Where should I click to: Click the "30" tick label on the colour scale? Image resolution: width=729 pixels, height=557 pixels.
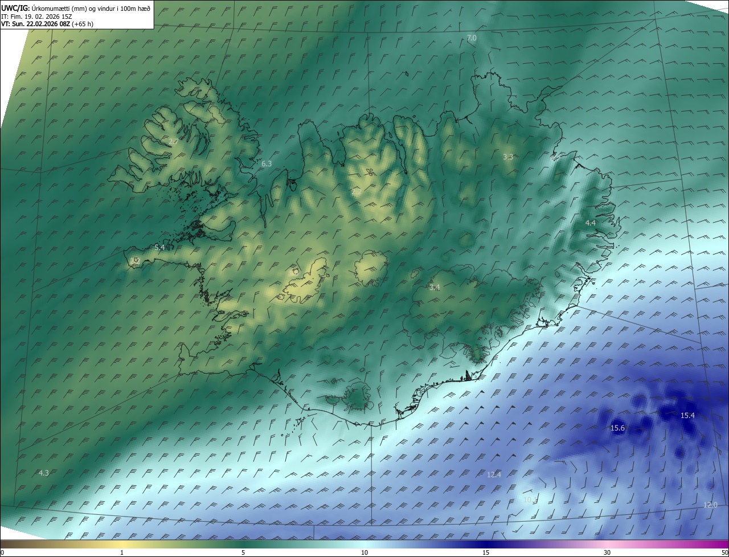pos(607,552)
